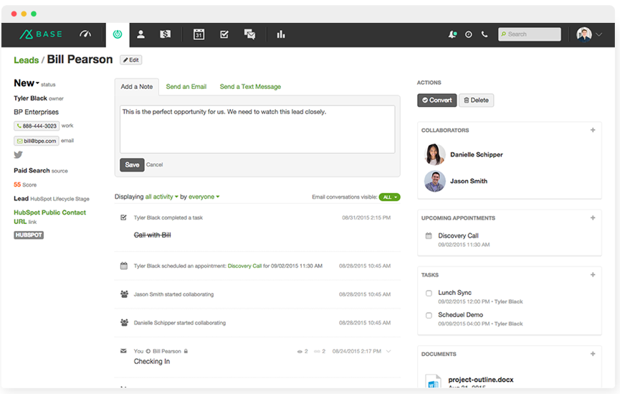This screenshot has height=394, width=620.
Task: Open the Communication chat bubbles icon
Action: tap(249, 34)
